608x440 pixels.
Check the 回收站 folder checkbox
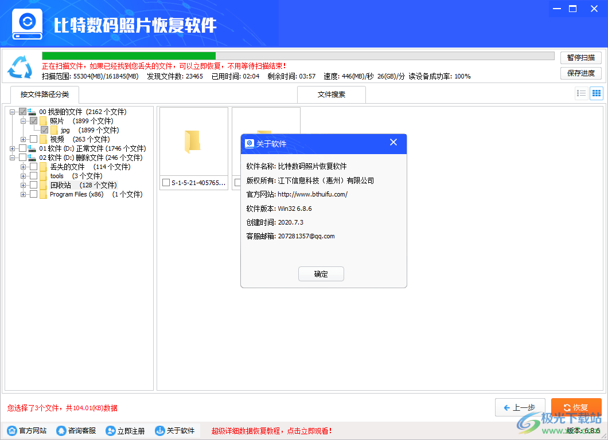[x=33, y=185]
